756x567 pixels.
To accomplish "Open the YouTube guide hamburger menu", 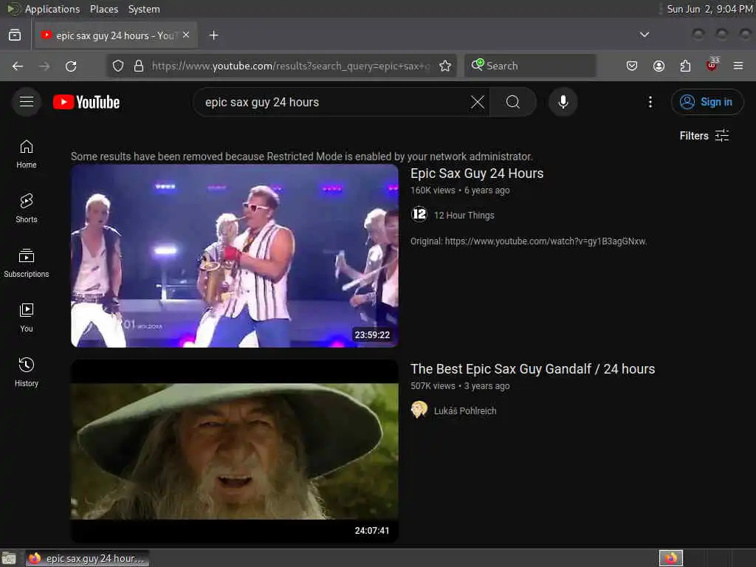I will pos(27,102).
